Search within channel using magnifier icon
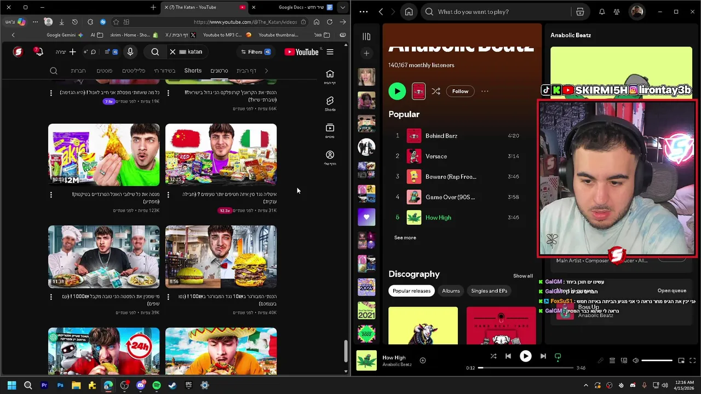 pos(54,71)
